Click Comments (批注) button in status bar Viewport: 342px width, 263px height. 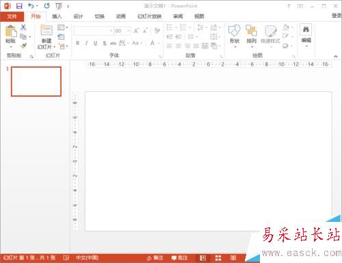point(179,258)
